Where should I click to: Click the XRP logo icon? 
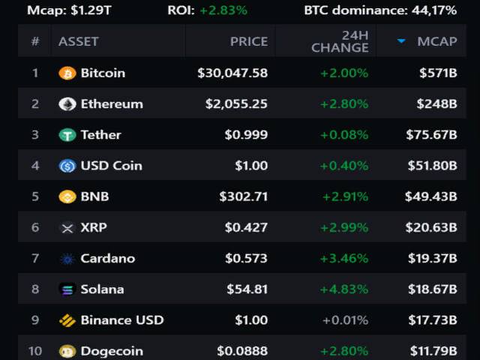tap(67, 227)
